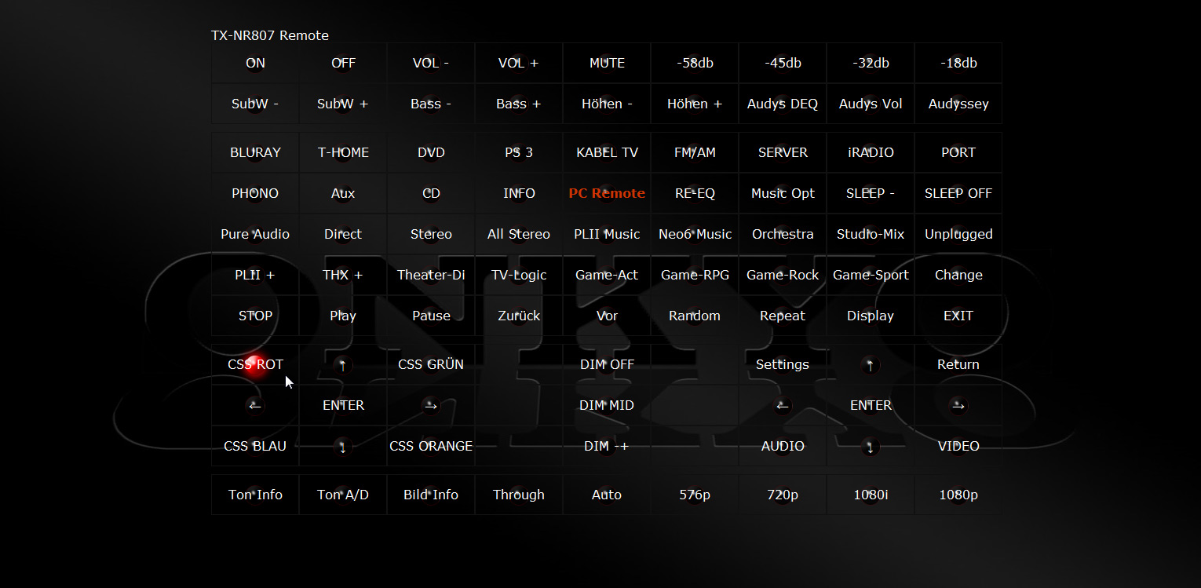Pause playback with the Pause button

tap(431, 316)
